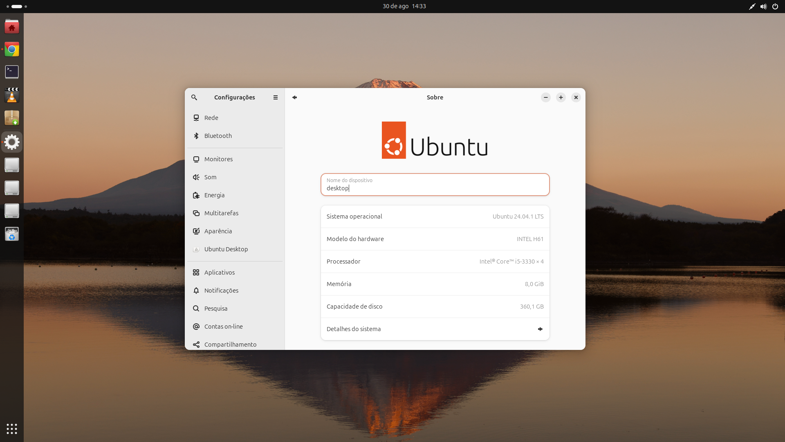The width and height of the screenshot is (785, 442).
Task: Open the power menu in top bar
Action: 775,6
